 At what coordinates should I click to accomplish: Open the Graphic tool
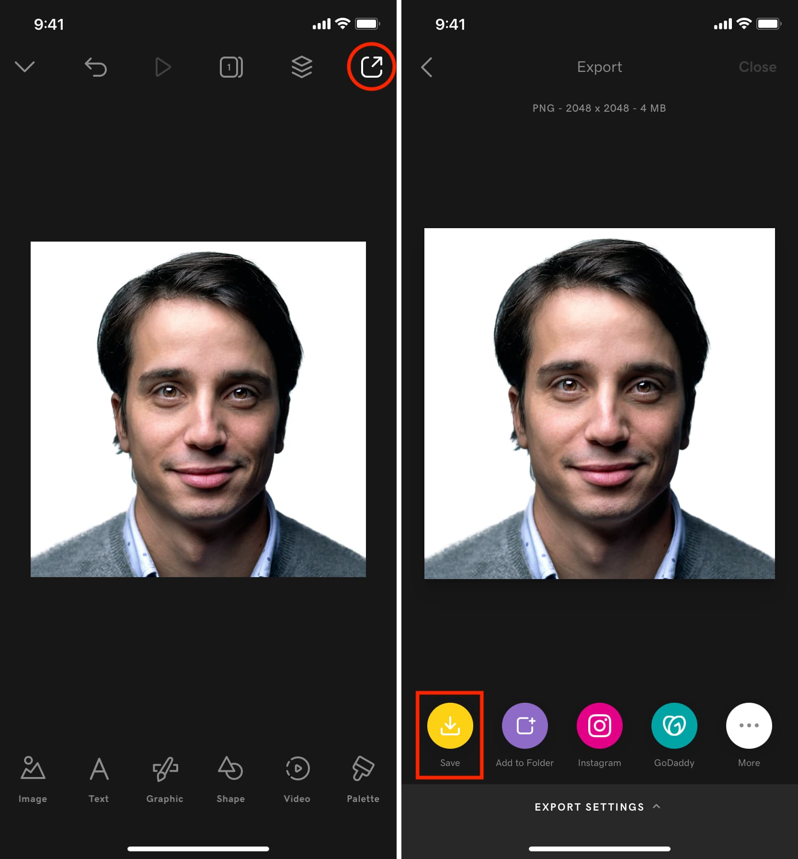pyautogui.click(x=165, y=779)
